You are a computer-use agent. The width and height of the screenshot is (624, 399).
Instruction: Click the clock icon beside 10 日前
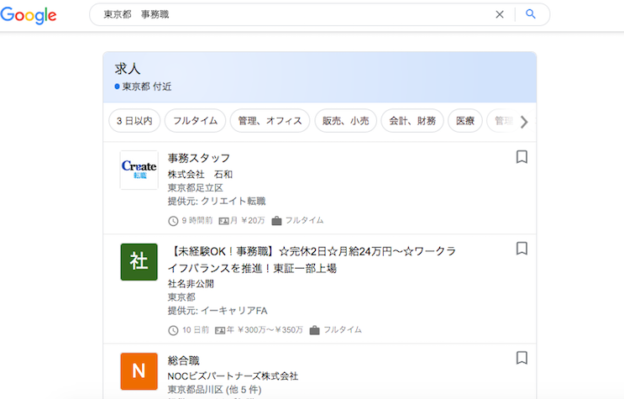click(x=173, y=330)
